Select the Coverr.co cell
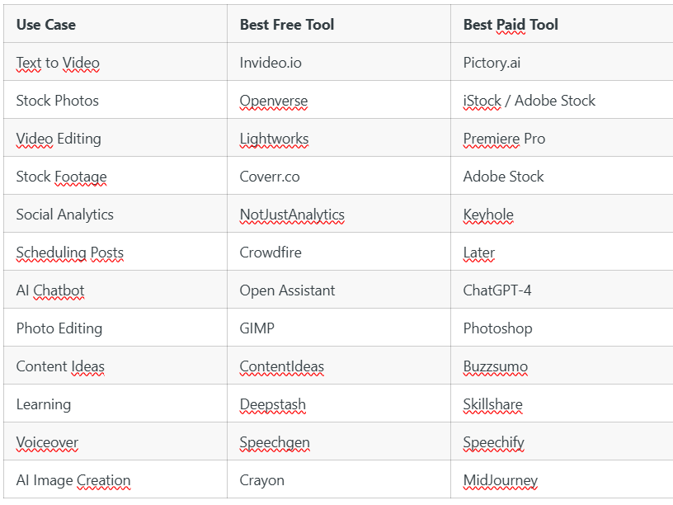The image size is (673, 505). coord(339,176)
